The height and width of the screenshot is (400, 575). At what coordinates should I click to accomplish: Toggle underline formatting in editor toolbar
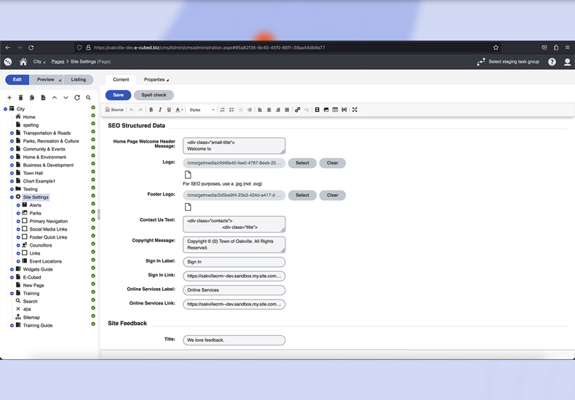click(169, 110)
